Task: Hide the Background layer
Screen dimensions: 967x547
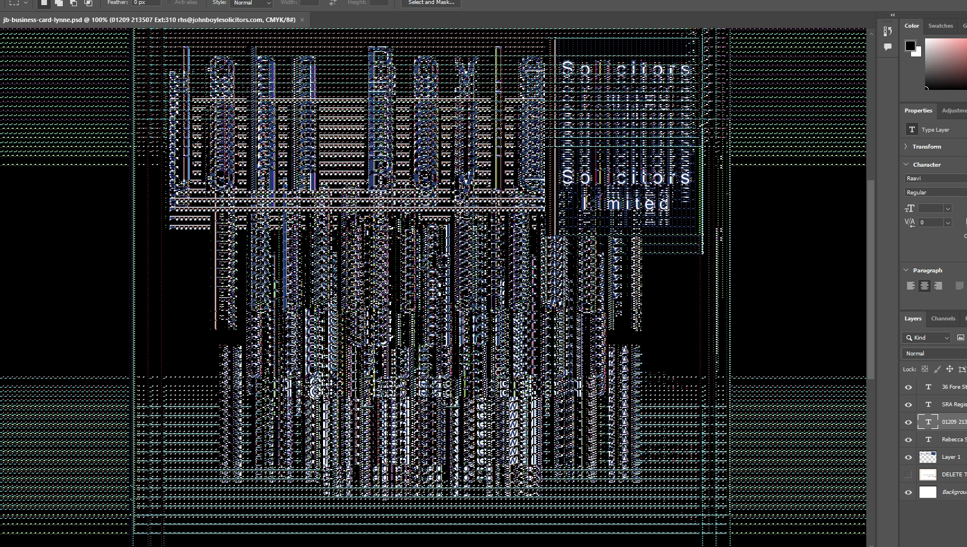Action: point(908,492)
